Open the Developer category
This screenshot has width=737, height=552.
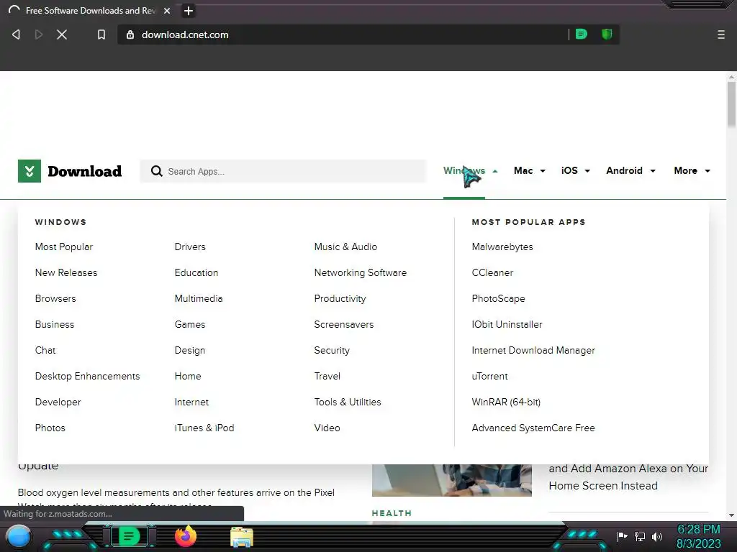pyautogui.click(x=58, y=402)
